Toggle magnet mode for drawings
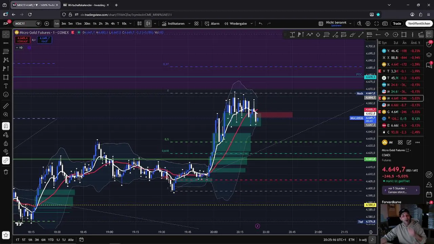 [x=6, y=126]
